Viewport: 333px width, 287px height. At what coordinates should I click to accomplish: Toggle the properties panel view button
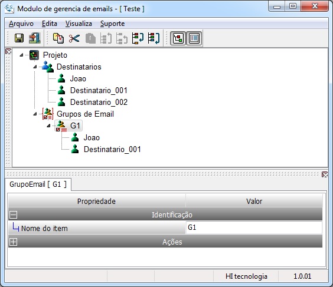194,38
